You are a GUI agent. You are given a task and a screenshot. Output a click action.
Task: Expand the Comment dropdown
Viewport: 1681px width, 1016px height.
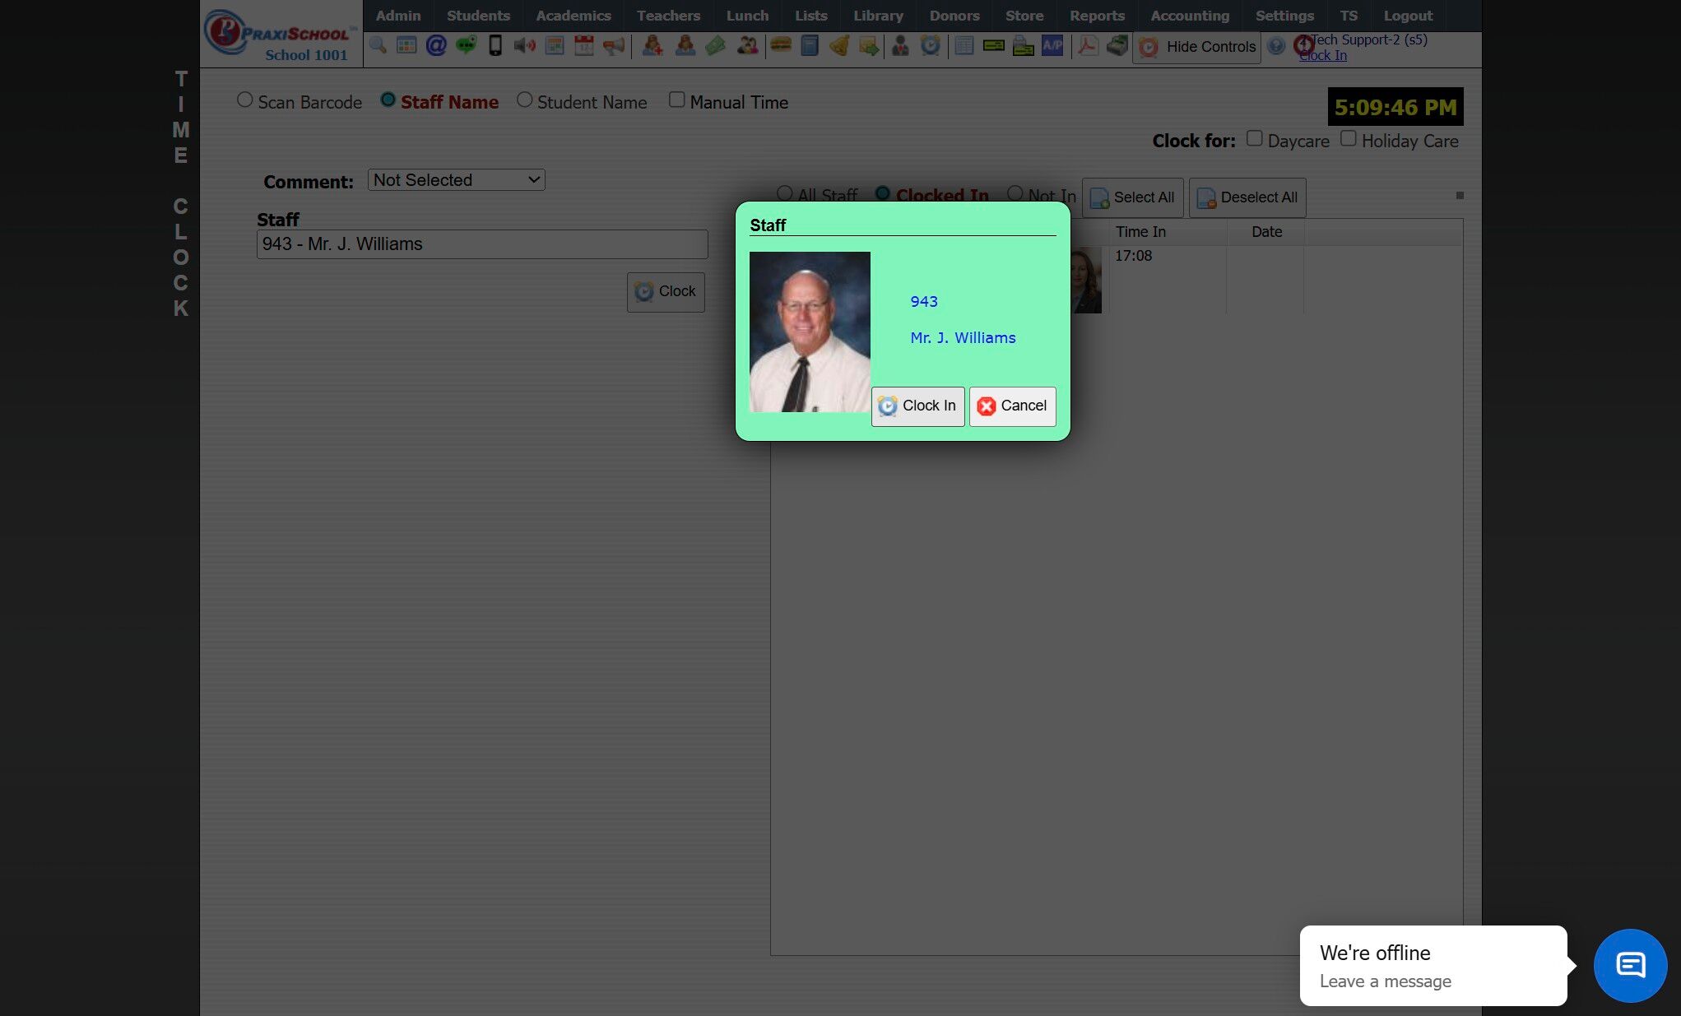pyautogui.click(x=456, y=180)
